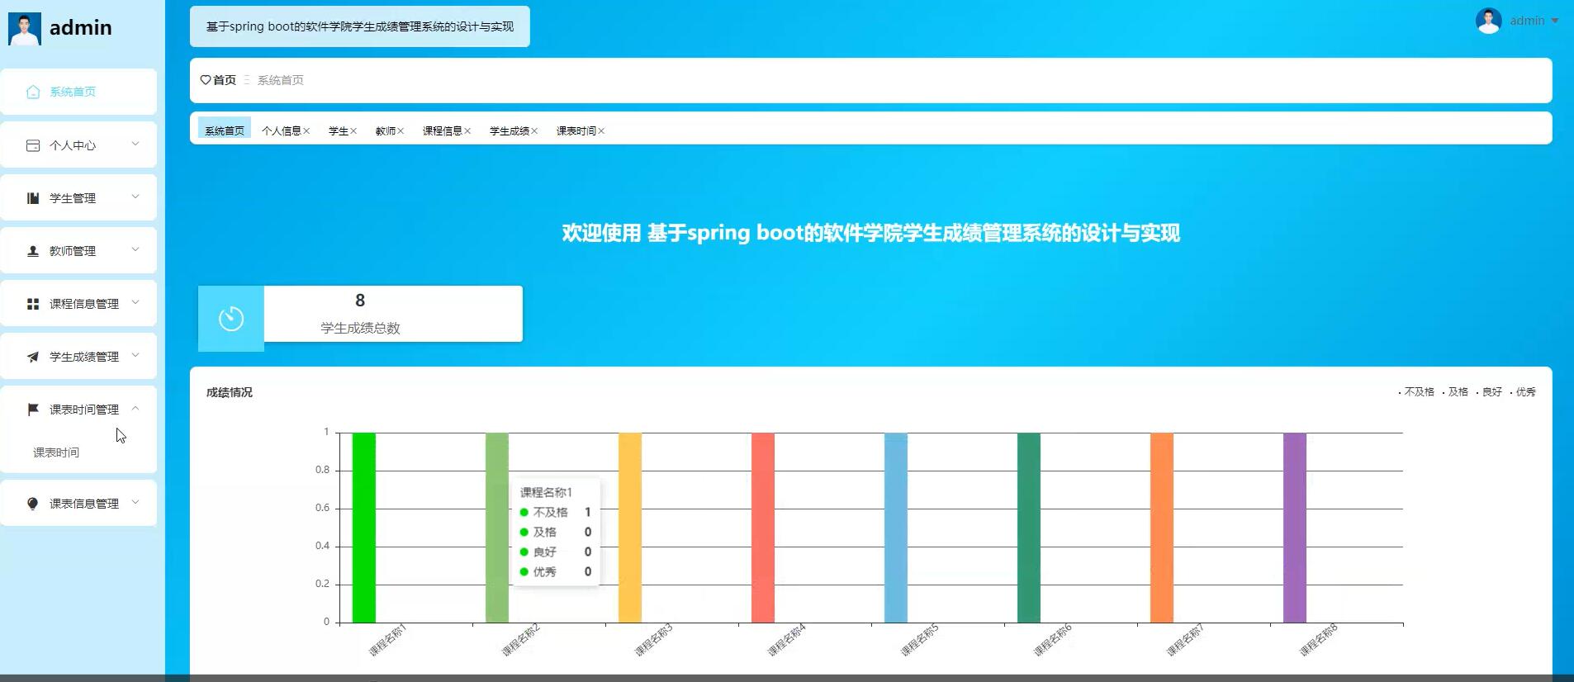
Task: Close the 教师 tab
Action: pyautogui.click(x=401, y=131)
